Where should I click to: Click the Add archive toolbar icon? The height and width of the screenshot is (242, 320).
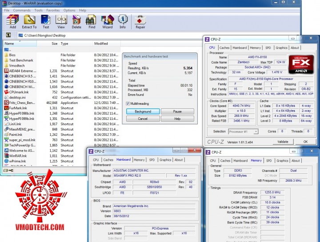point(12,20)
